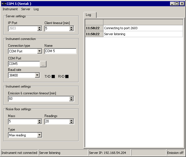
Task: Open the Log menu in menu bar
Action: point(36,9)
